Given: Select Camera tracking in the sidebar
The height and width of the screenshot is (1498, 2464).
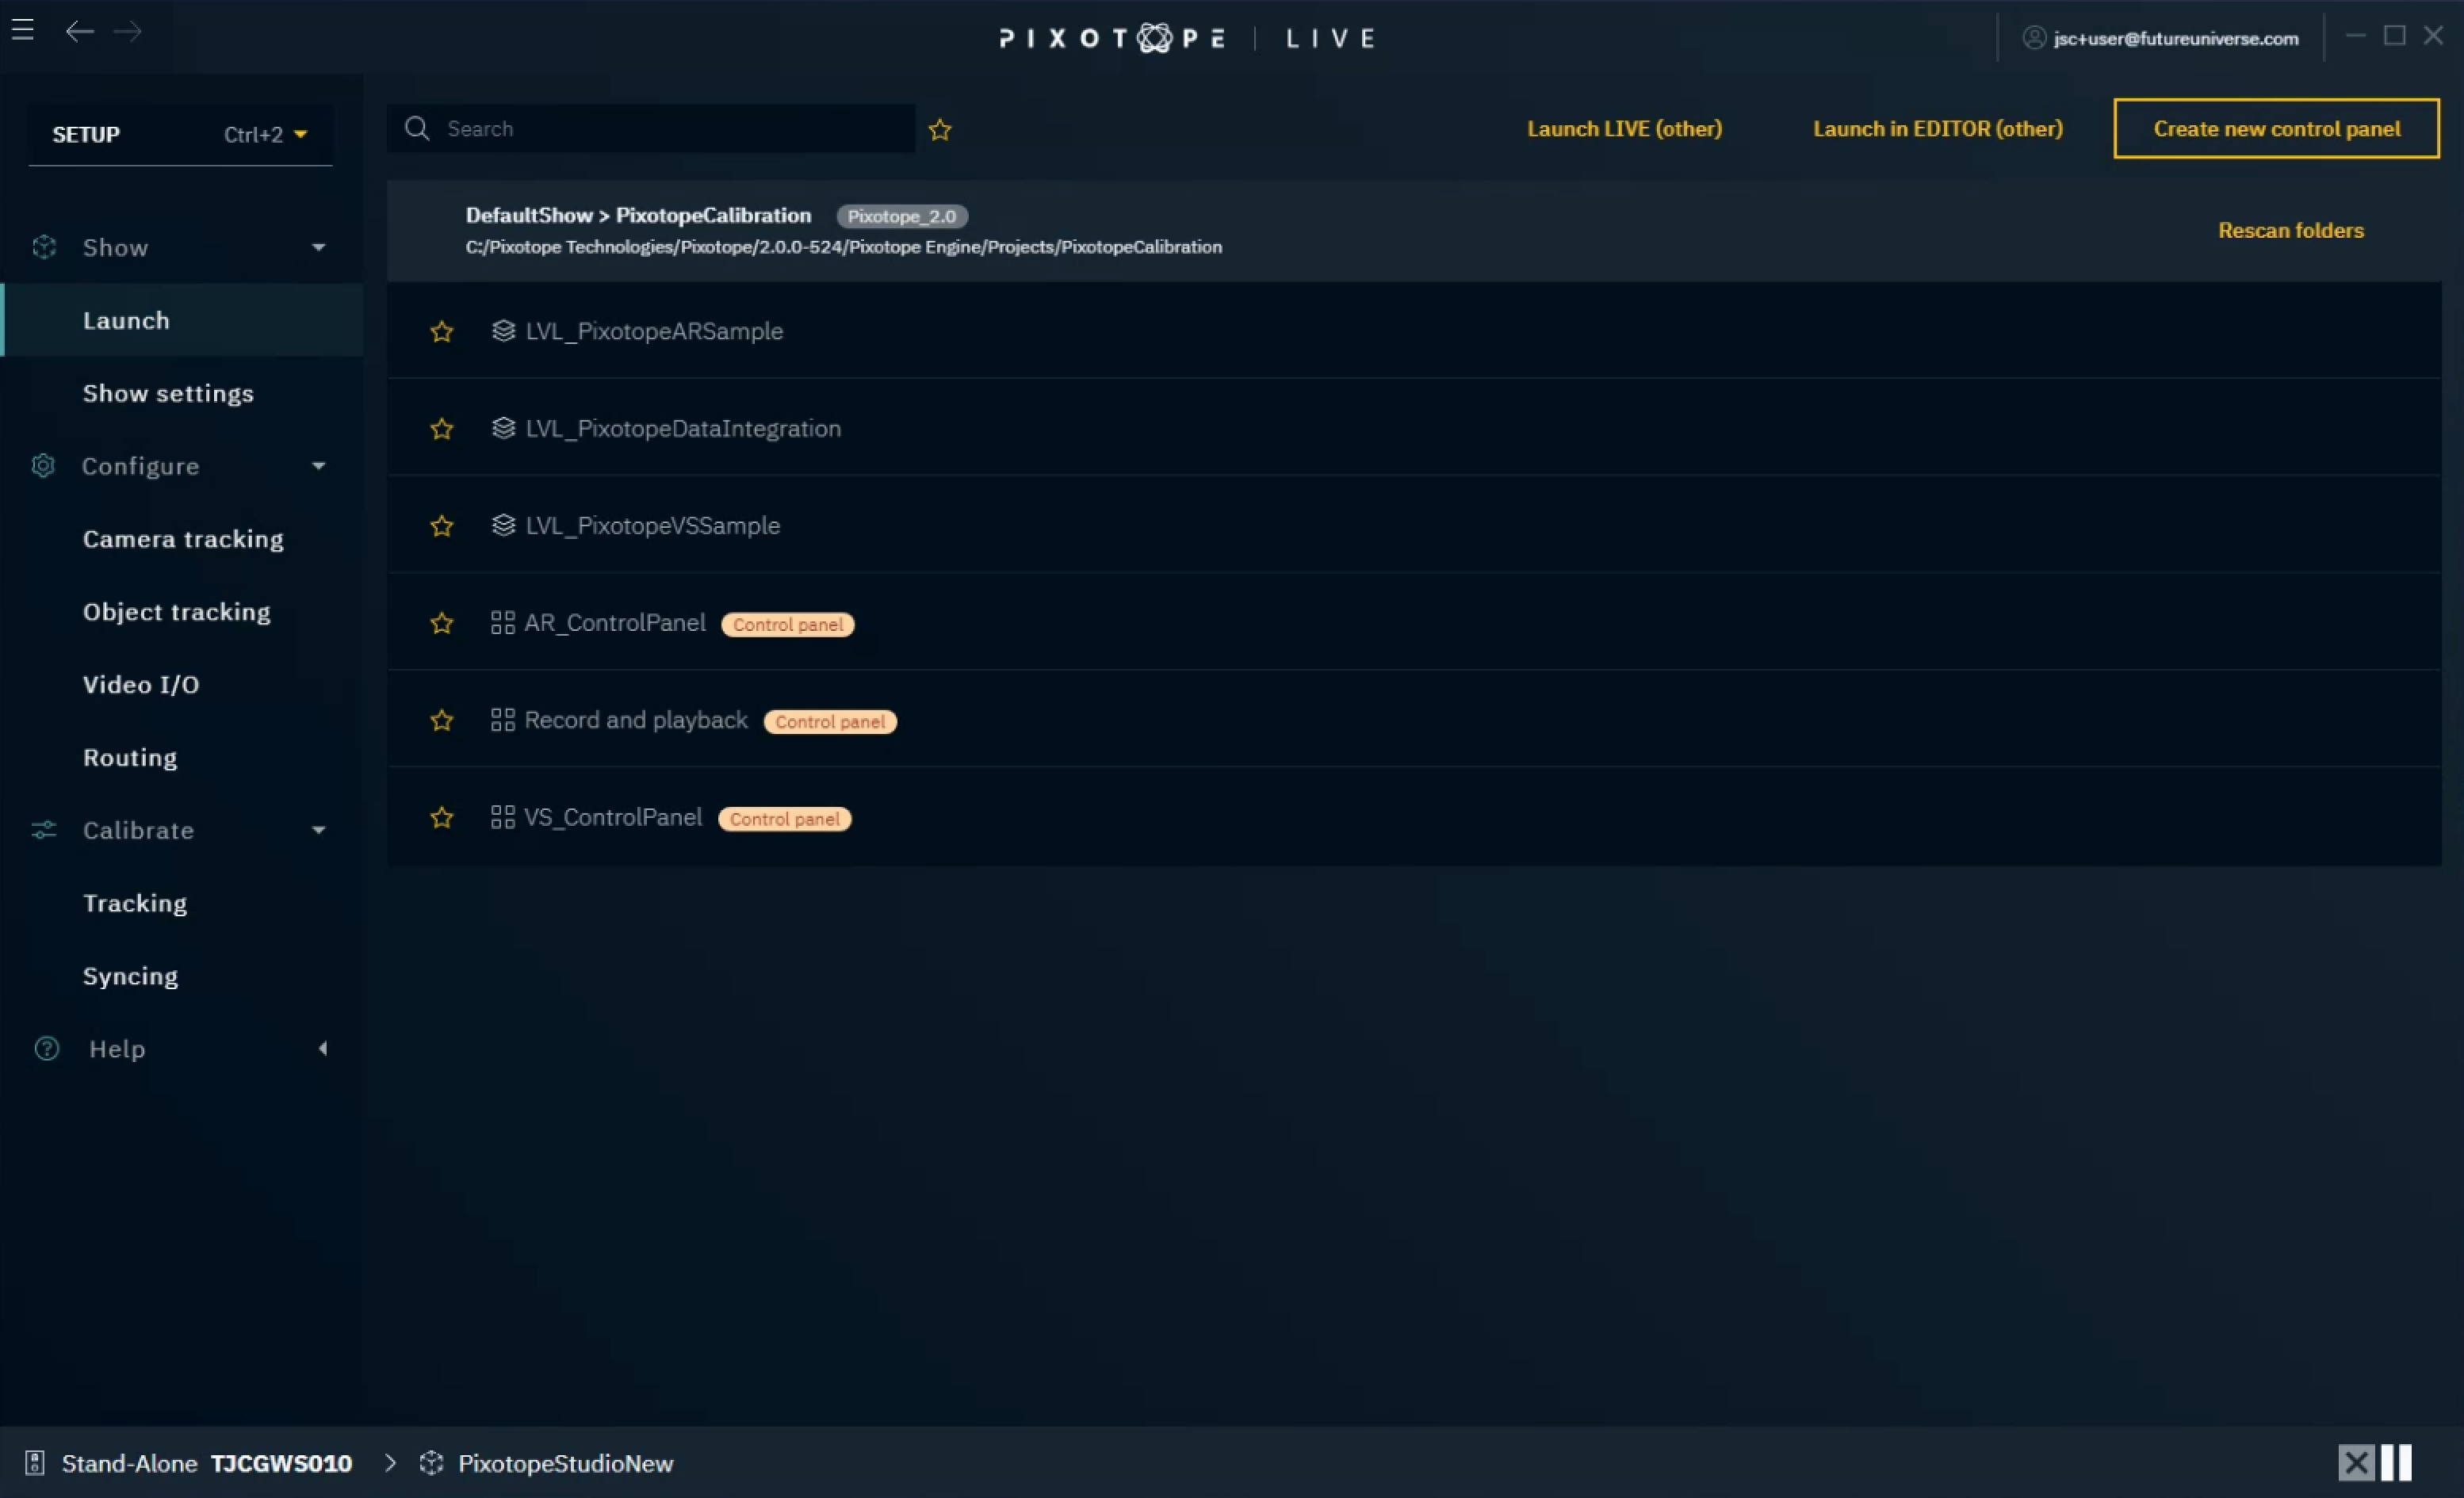Looking at the screenshot, I should (183, 538).
